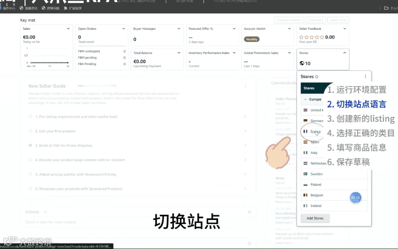Screen dimensions: 398x249
Task: Click the Actions section info icon
Action: (249, 212)
